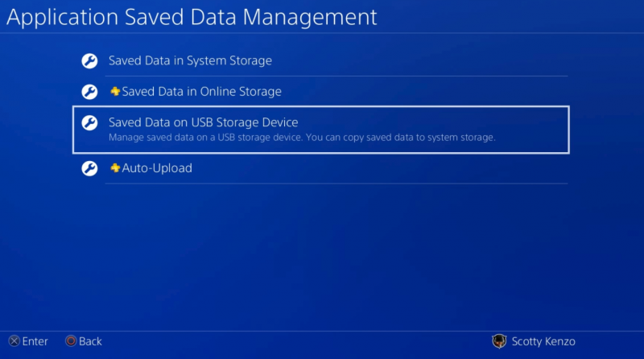Click the USB storage description text
The image size is (644, 359).
(x=302, y=137)
